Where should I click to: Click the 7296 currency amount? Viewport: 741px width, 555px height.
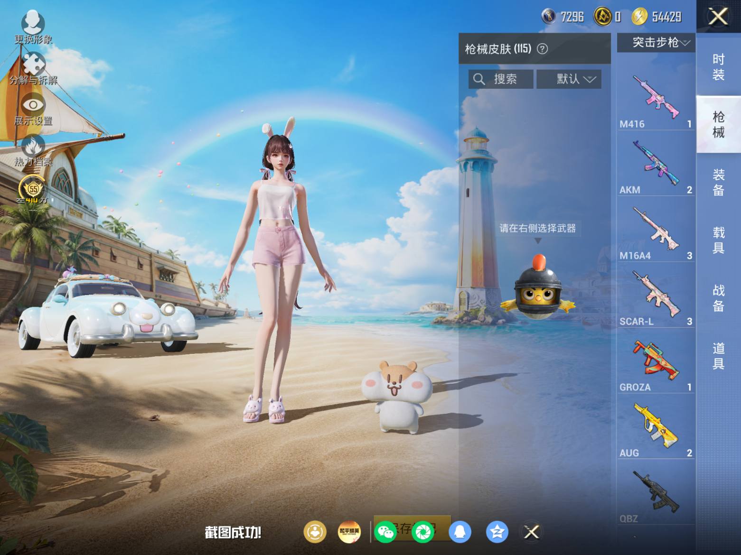point(572,17)
